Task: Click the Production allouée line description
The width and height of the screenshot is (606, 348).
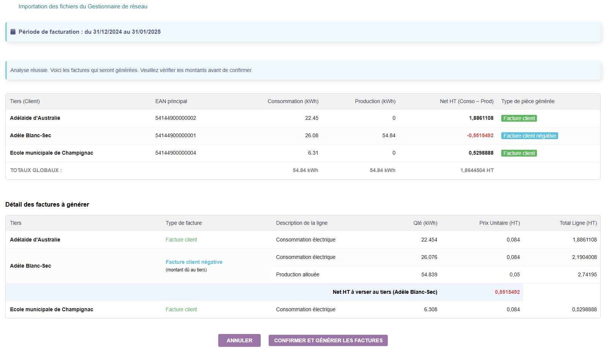Action: (298, 274)
